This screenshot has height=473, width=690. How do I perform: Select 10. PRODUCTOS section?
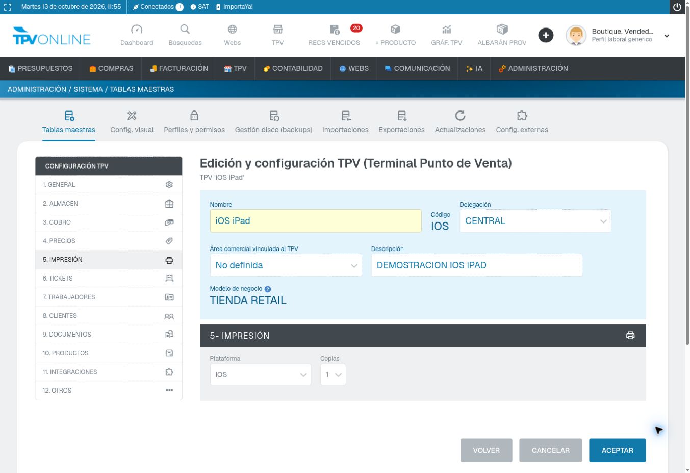coord(109,353)
